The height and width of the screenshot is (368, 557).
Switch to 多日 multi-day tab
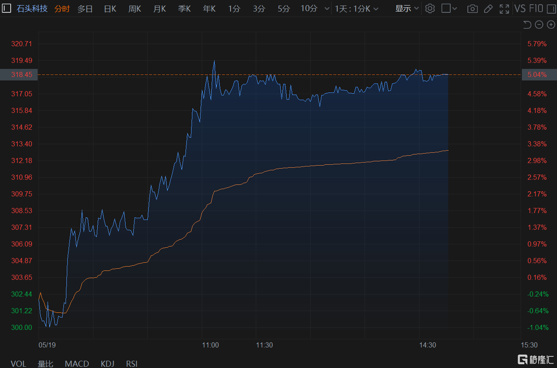[85, 9]
